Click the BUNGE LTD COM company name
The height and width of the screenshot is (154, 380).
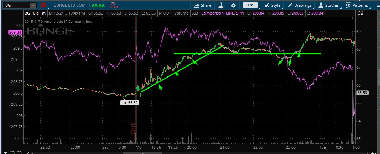(x=69, y=5)
